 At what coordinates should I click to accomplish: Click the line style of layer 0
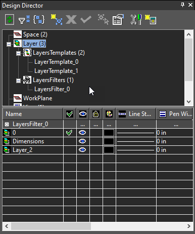[x=136, y=133]
